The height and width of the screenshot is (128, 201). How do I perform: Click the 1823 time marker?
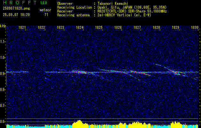[x=60, y=27]
